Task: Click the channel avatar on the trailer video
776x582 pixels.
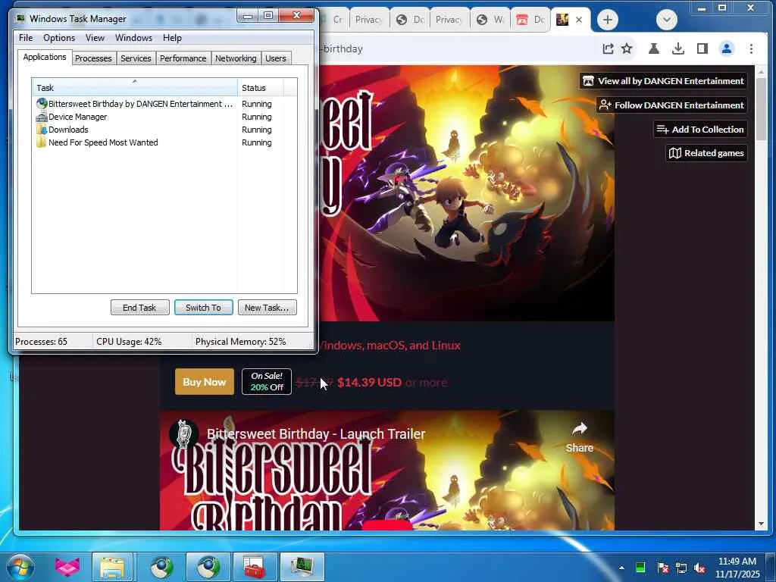Action: click(x=184, y=433)
